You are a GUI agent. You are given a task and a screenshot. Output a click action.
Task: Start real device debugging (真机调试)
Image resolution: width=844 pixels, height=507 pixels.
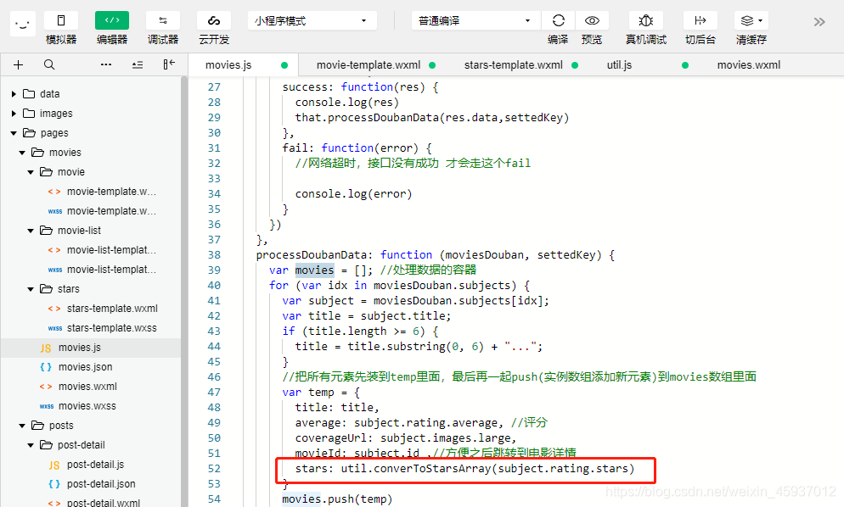(646, 20)
